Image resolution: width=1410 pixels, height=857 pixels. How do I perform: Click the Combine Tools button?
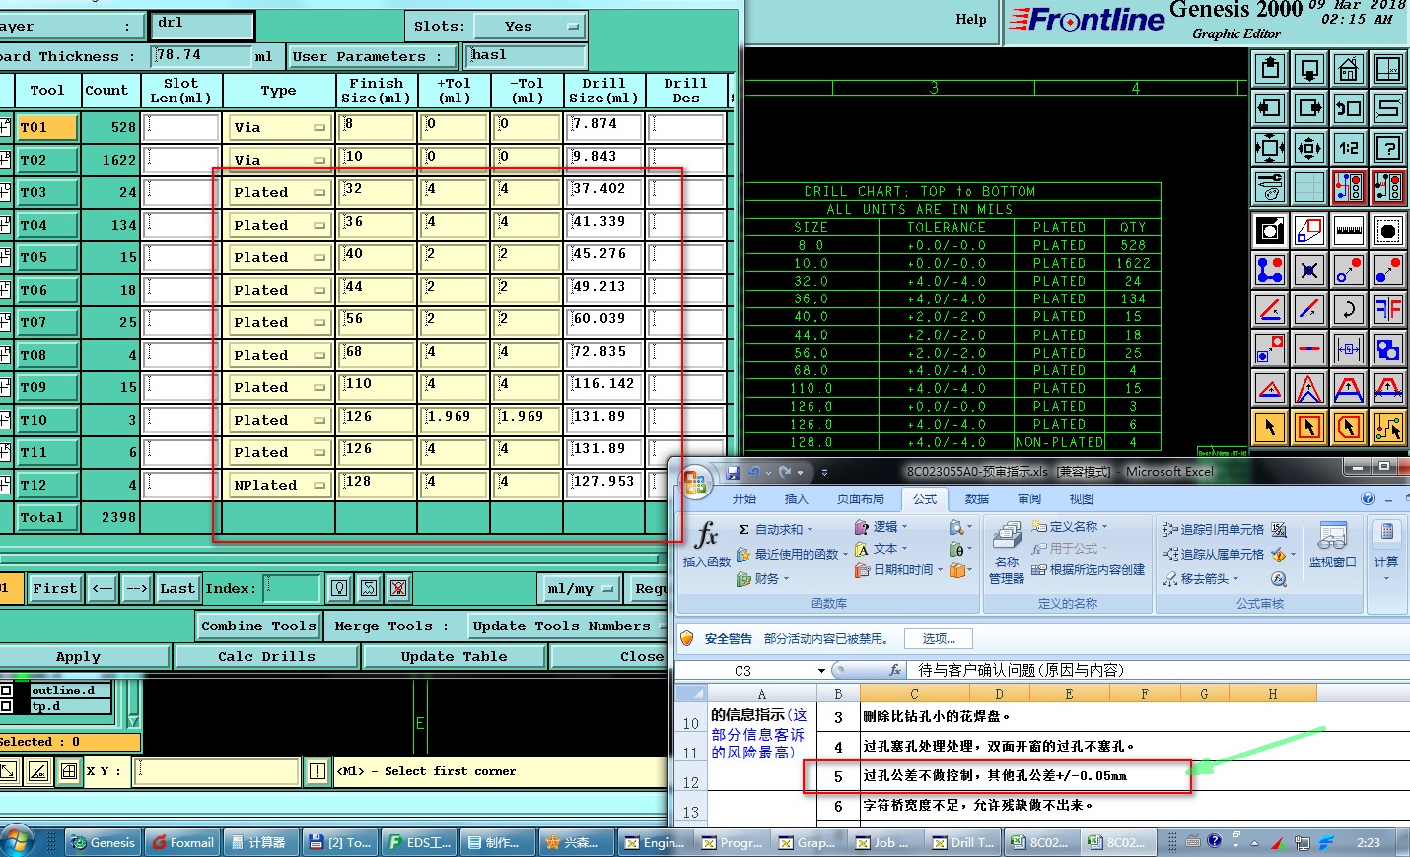coord(259,626)
